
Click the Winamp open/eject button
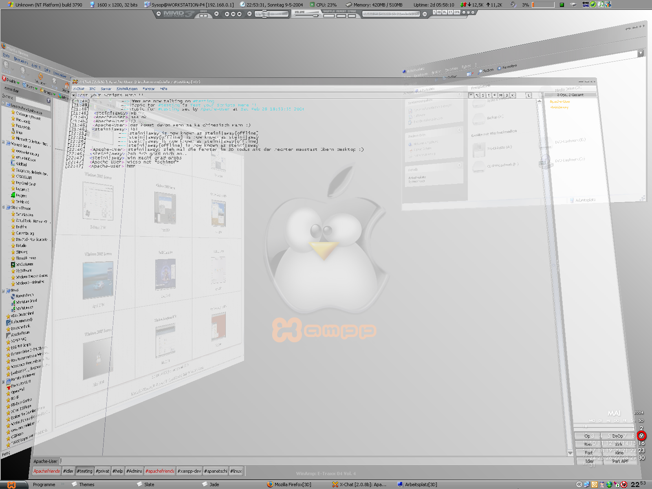(x=203, y=15)
